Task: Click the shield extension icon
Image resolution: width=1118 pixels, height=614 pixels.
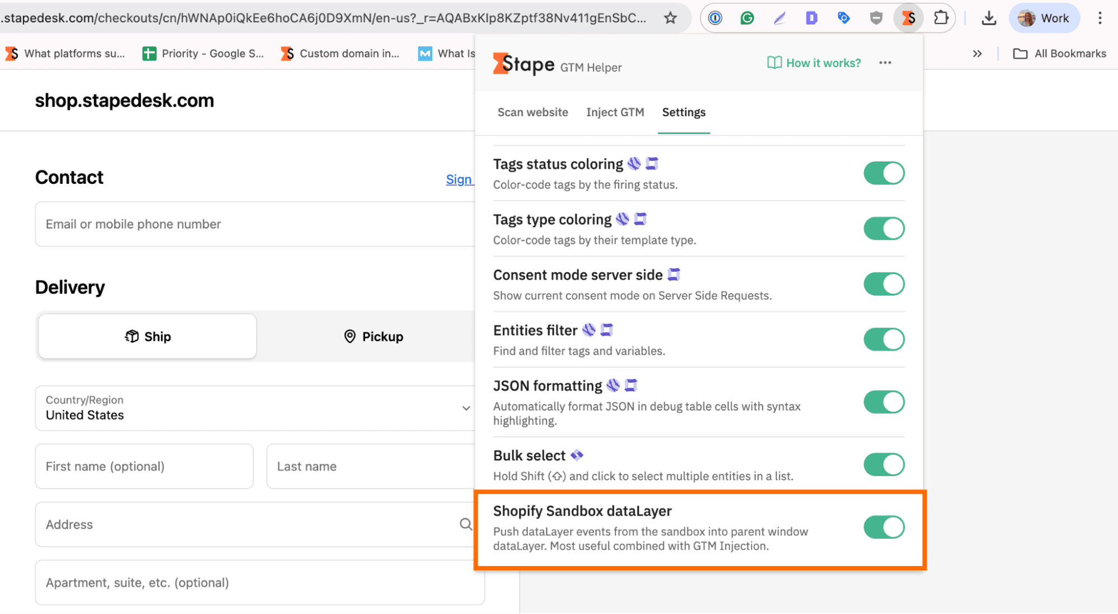Action: (x=876, y=17)
